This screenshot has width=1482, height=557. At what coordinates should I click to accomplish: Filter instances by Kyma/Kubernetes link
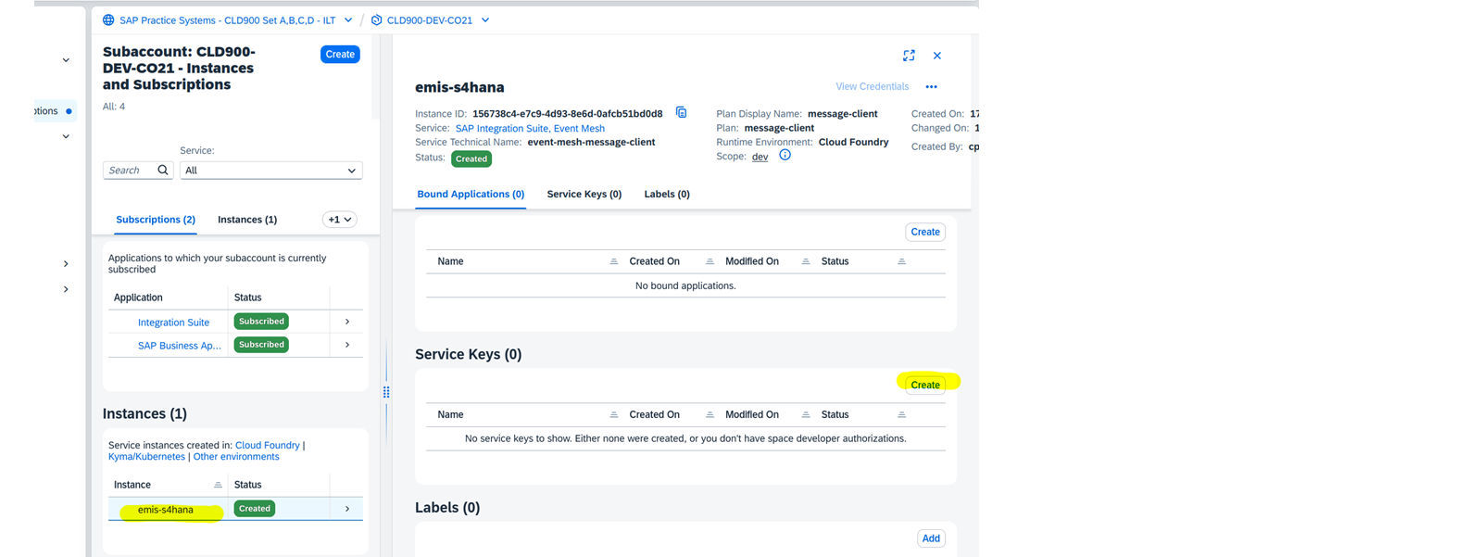[146, 457]
